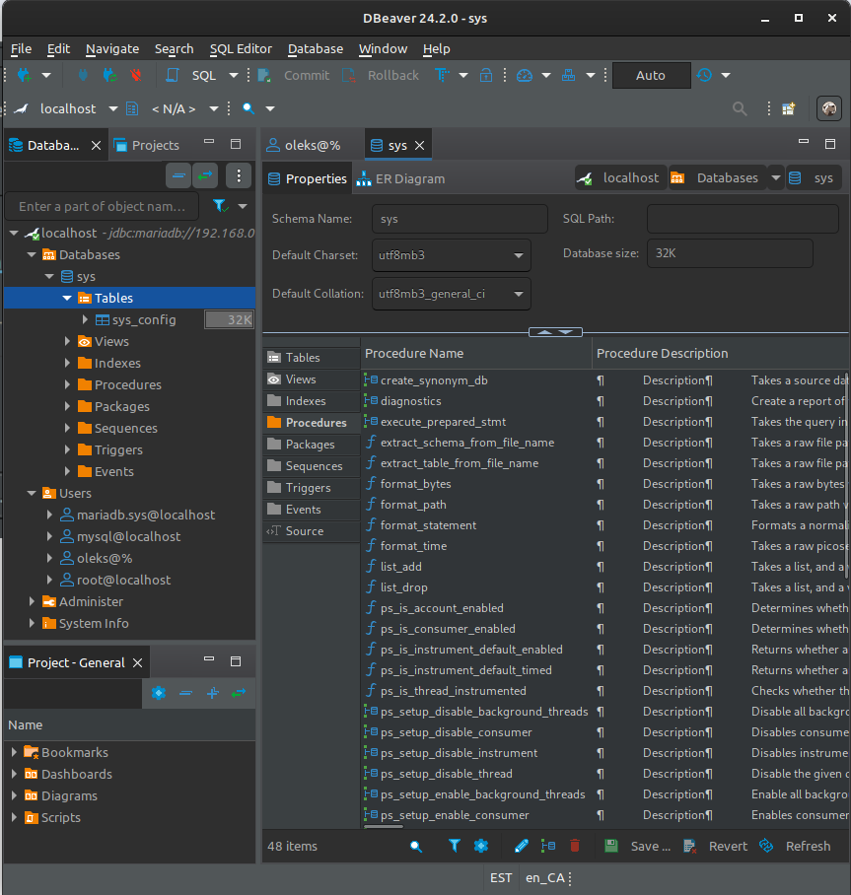
Task: Click the localhost breadcrumb button
Action: pyautogui.click(x=620, y=178)
